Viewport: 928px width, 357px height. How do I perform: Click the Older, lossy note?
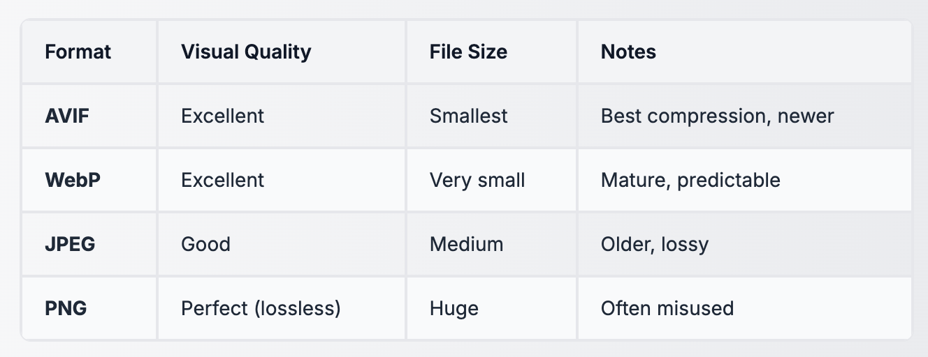point(654,244)
